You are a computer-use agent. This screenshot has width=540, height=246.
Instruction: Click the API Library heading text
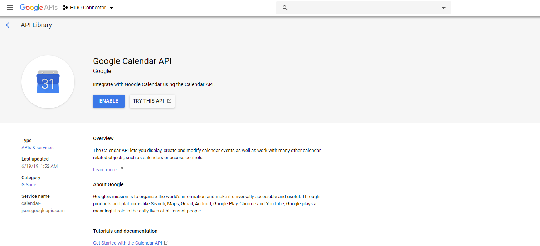(x=37, y=25)
